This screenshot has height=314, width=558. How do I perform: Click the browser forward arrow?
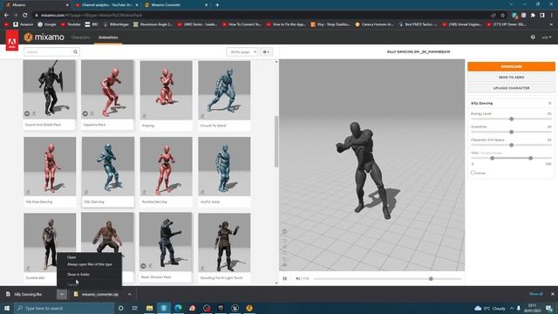tap(16, 16)
